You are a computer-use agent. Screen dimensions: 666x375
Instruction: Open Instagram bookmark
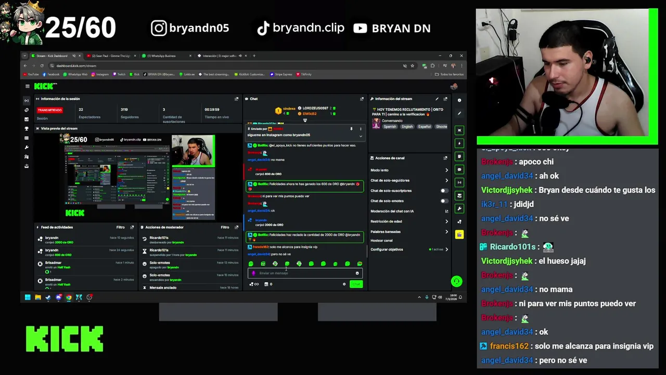point(100,74)
